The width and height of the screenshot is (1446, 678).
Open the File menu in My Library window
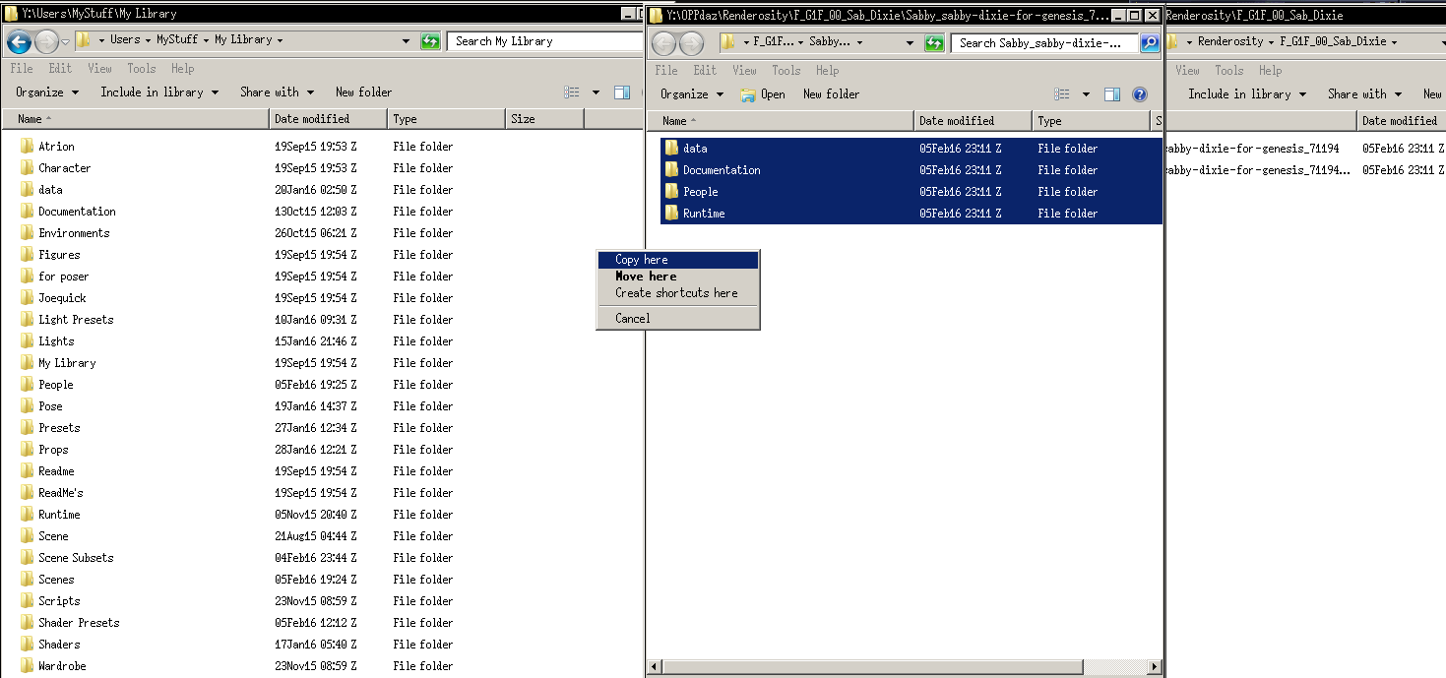22,69
